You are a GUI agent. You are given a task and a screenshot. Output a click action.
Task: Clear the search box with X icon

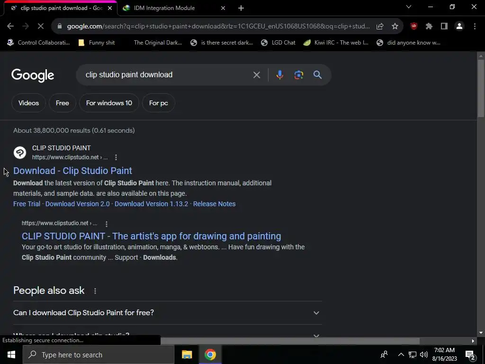pos(256,75)
